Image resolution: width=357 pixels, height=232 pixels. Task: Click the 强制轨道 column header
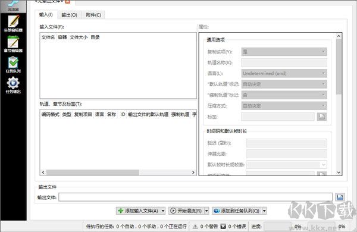click(180, 114)
